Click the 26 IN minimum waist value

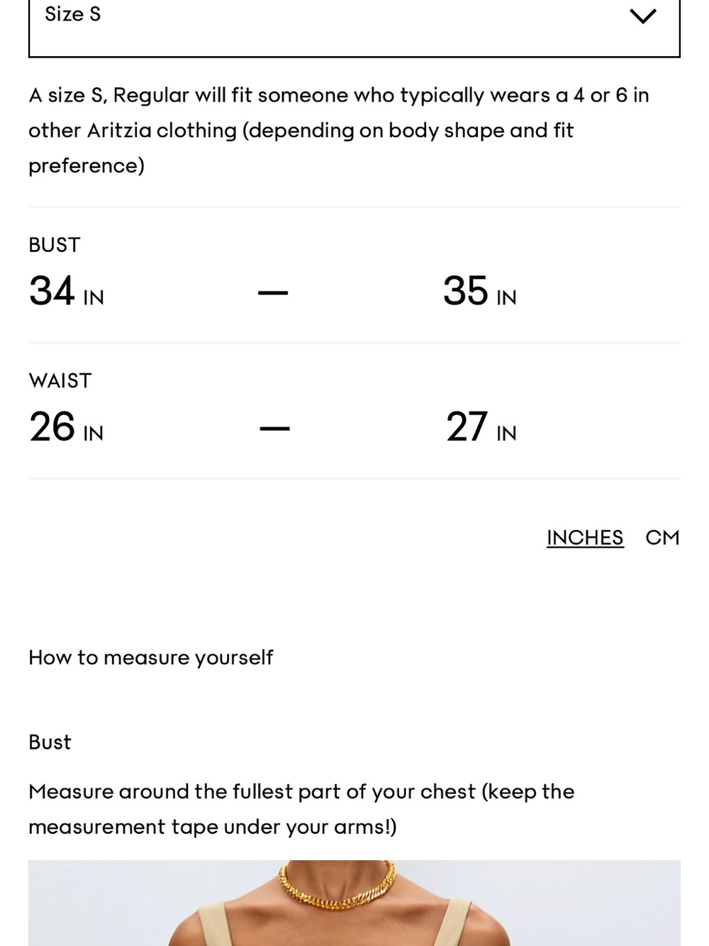[67, 427]
